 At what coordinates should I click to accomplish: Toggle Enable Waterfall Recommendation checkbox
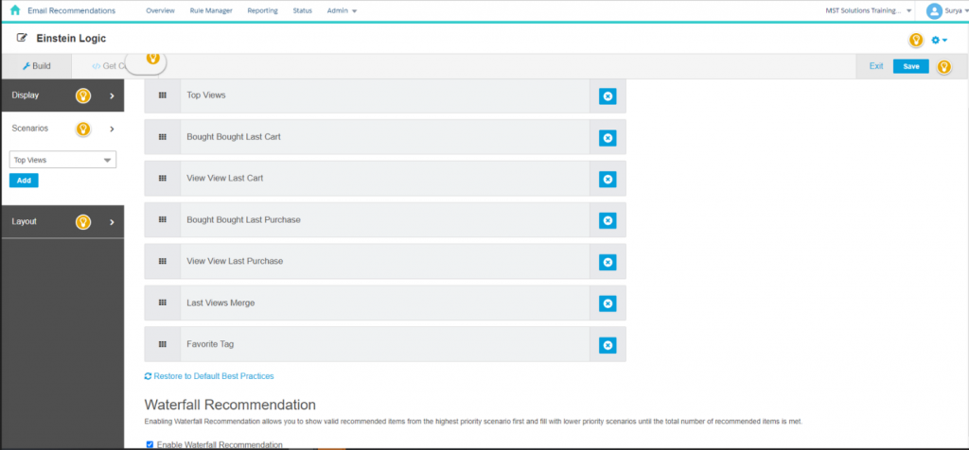point(150,444)
